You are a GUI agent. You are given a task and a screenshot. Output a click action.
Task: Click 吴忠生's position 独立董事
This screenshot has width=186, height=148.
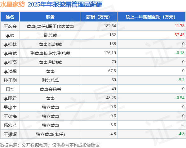click(x=51, y=107)
